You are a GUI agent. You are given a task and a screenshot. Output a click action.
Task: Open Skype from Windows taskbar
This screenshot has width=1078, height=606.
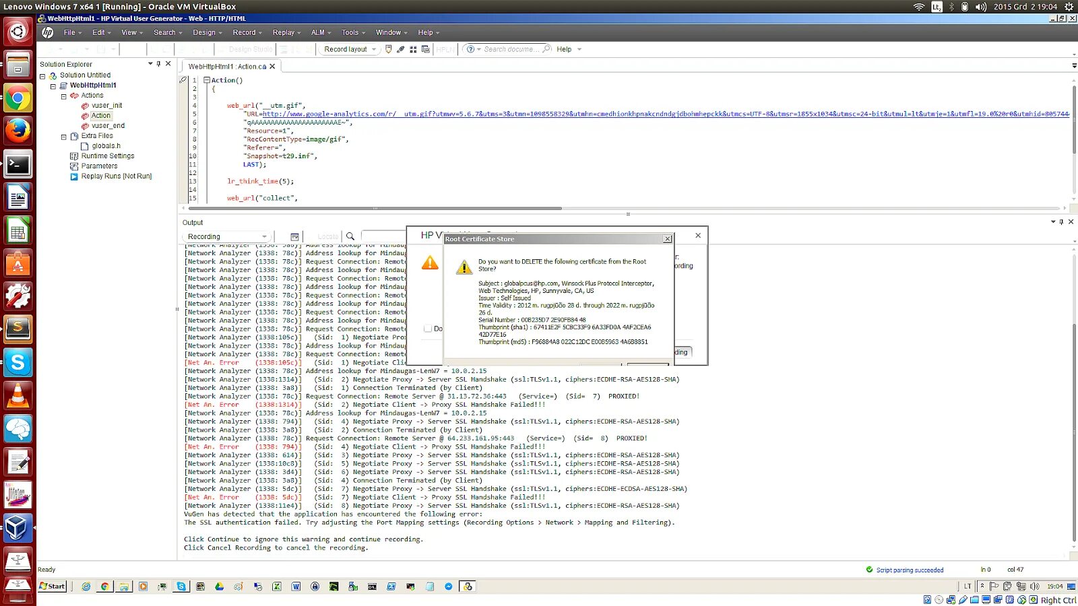181,586
